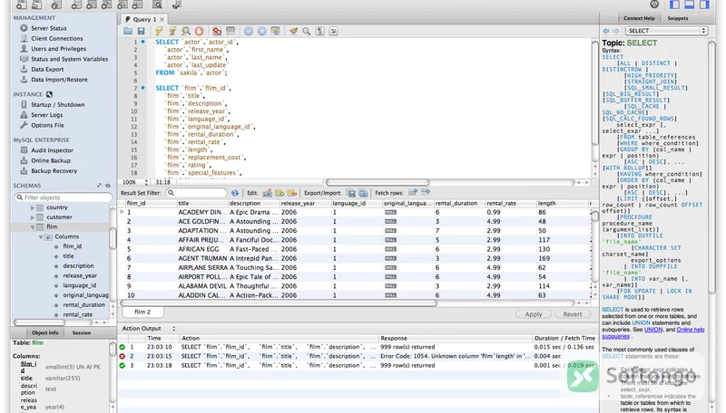Viewport: 726px width, 413px height.
Task: Click the Result Set Filter search field
Action: (x=196, y=193)
